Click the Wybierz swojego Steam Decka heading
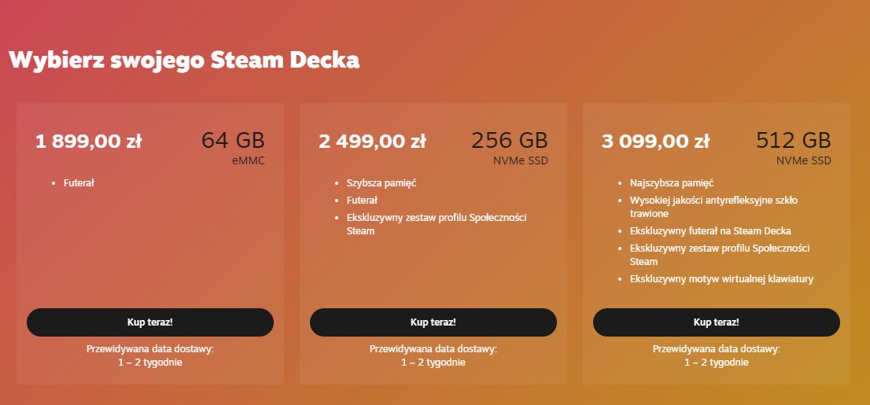870x405 pixels. coord(184,60)
